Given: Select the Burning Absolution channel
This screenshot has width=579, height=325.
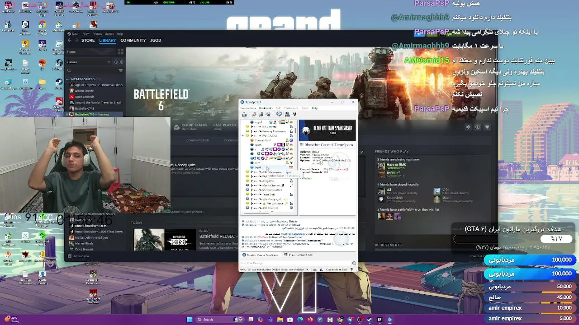Looking at the screenshot, I should tap(268, 131).
